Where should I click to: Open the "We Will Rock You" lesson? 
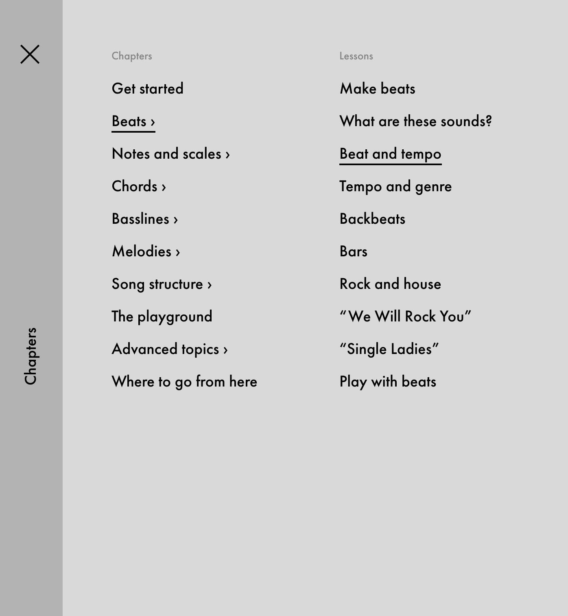coord(406,317)
